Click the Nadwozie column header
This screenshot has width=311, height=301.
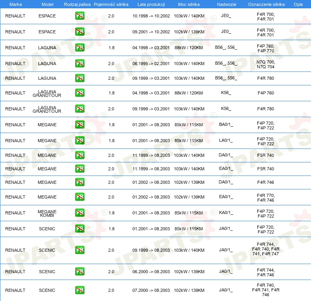[x=226, y=4]
